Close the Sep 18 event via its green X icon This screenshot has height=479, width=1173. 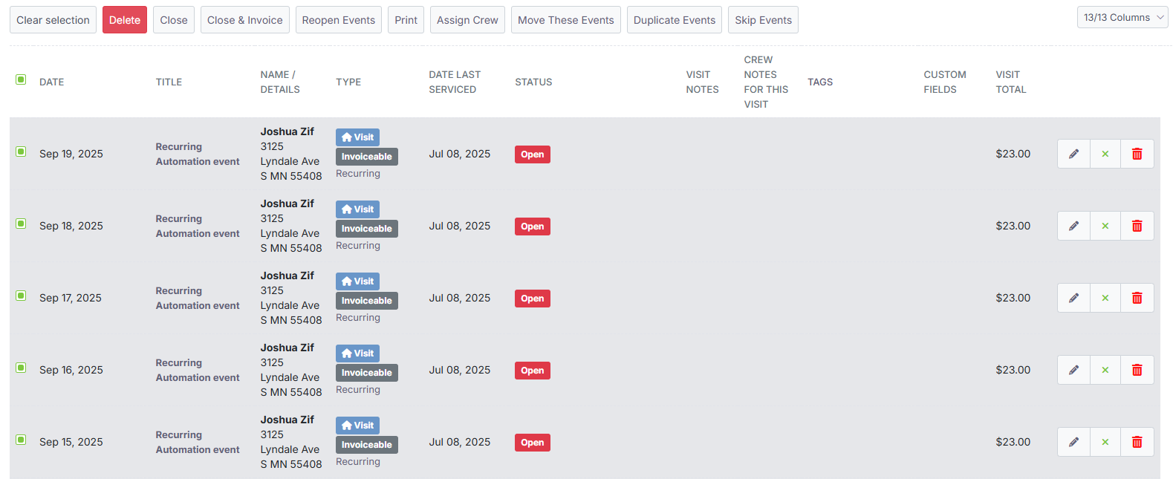click(x=1105, y=226)
